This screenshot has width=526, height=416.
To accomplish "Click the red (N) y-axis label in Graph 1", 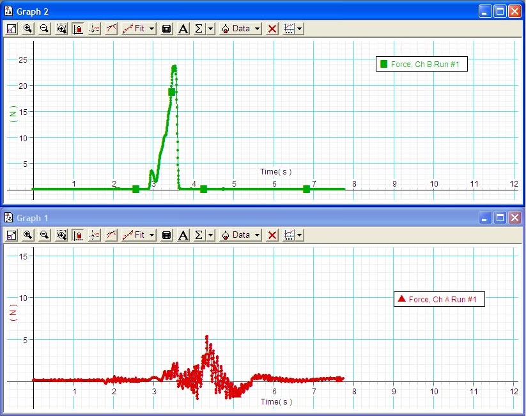I will pyautogui.click(x=13, y=312).
